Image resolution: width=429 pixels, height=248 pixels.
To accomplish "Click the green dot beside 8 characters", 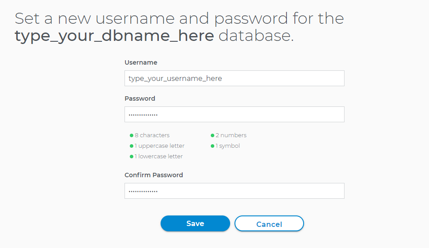I will tap(131, 135).
